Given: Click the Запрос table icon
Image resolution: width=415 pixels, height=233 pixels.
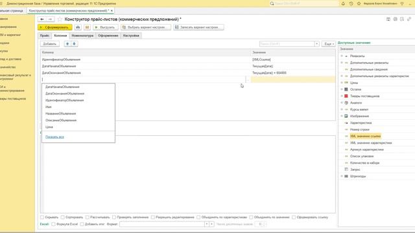Looking at the screenshot, I should coord(346,170).
